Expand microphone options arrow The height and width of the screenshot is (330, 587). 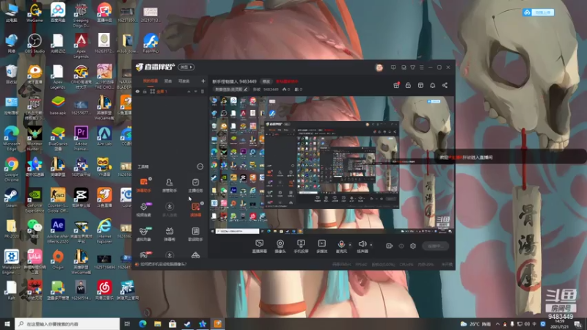pyautogui.click(x=350, y=245)
